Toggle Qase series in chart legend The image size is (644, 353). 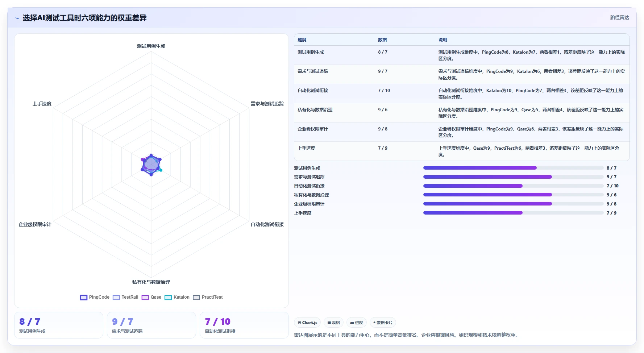(151, 297)
